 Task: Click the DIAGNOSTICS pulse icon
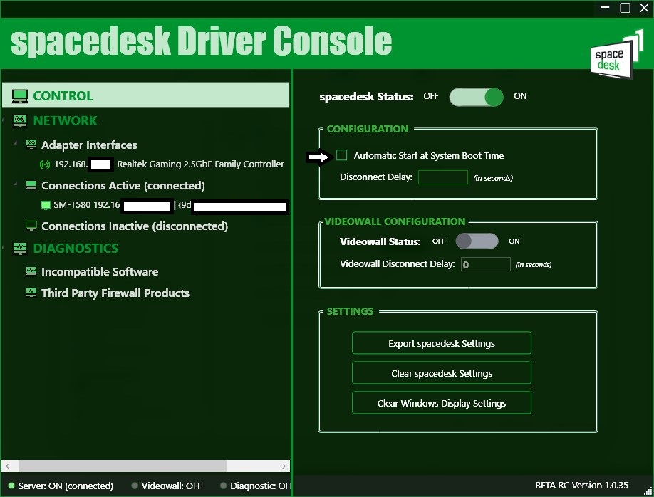[x=20, y=248]
